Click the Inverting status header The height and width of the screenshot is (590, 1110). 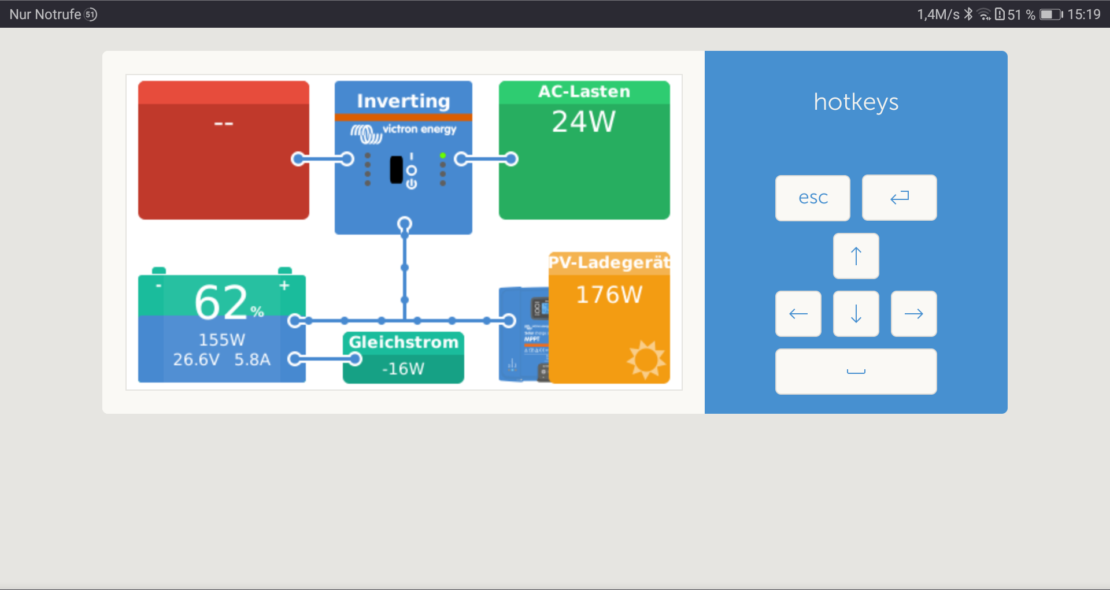pos(403,101)
